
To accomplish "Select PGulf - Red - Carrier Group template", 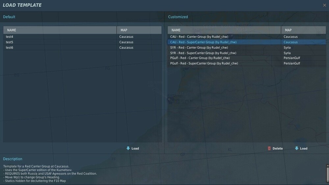I will click(x=247, y=58).
